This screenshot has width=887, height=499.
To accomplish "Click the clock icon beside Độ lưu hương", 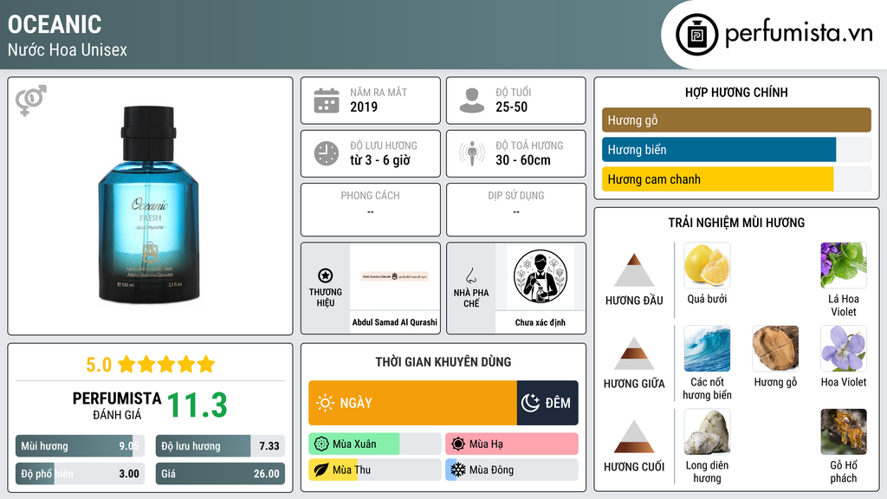I will pos(327,153).
